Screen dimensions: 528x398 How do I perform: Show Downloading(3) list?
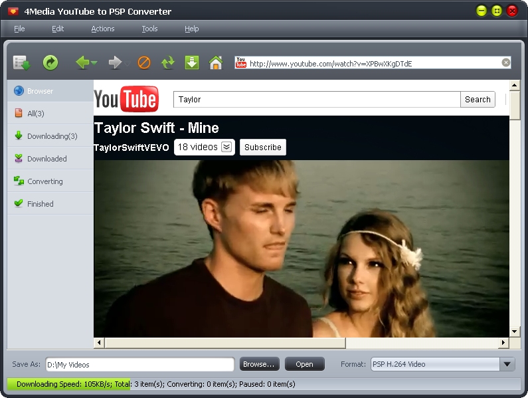pyautogui.click(x=50, y=136)
